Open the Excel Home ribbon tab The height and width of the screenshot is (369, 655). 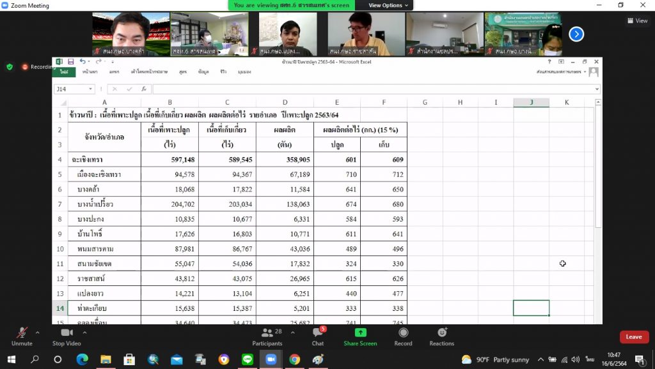pos(90,72)
